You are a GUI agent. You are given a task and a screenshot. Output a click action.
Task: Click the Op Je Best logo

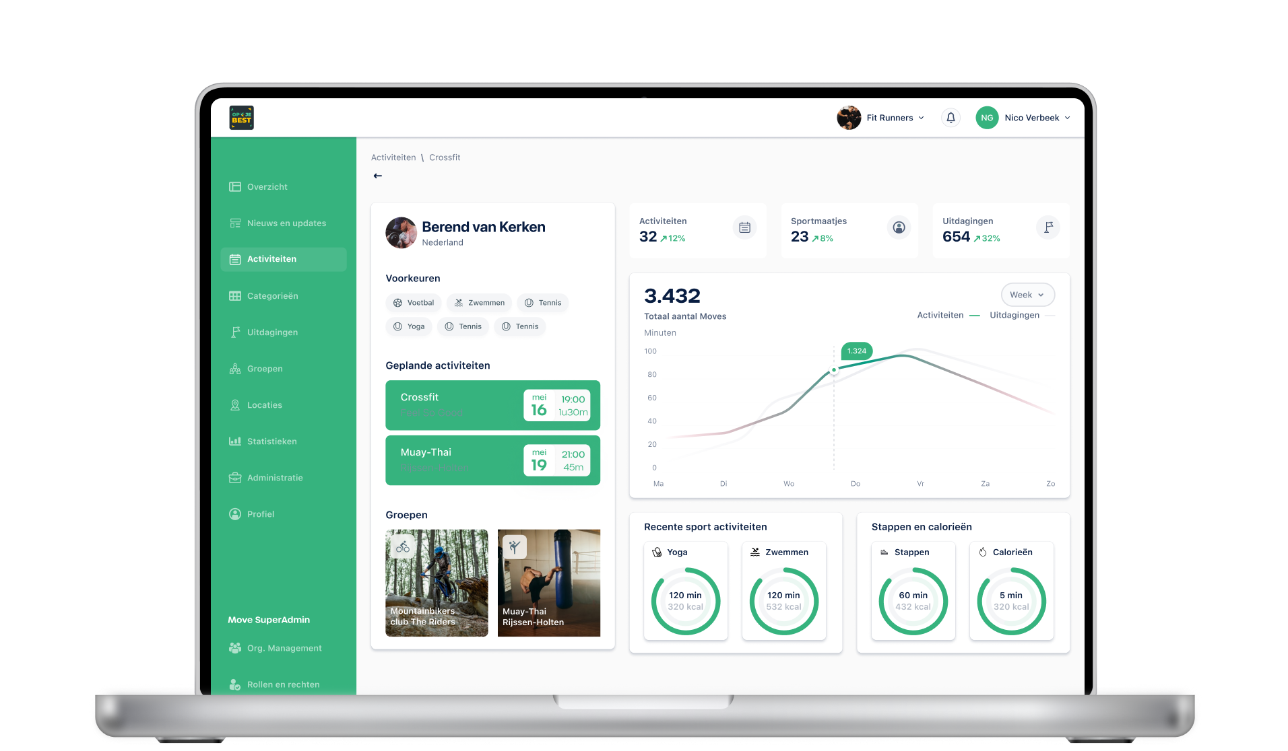point(241,118)
